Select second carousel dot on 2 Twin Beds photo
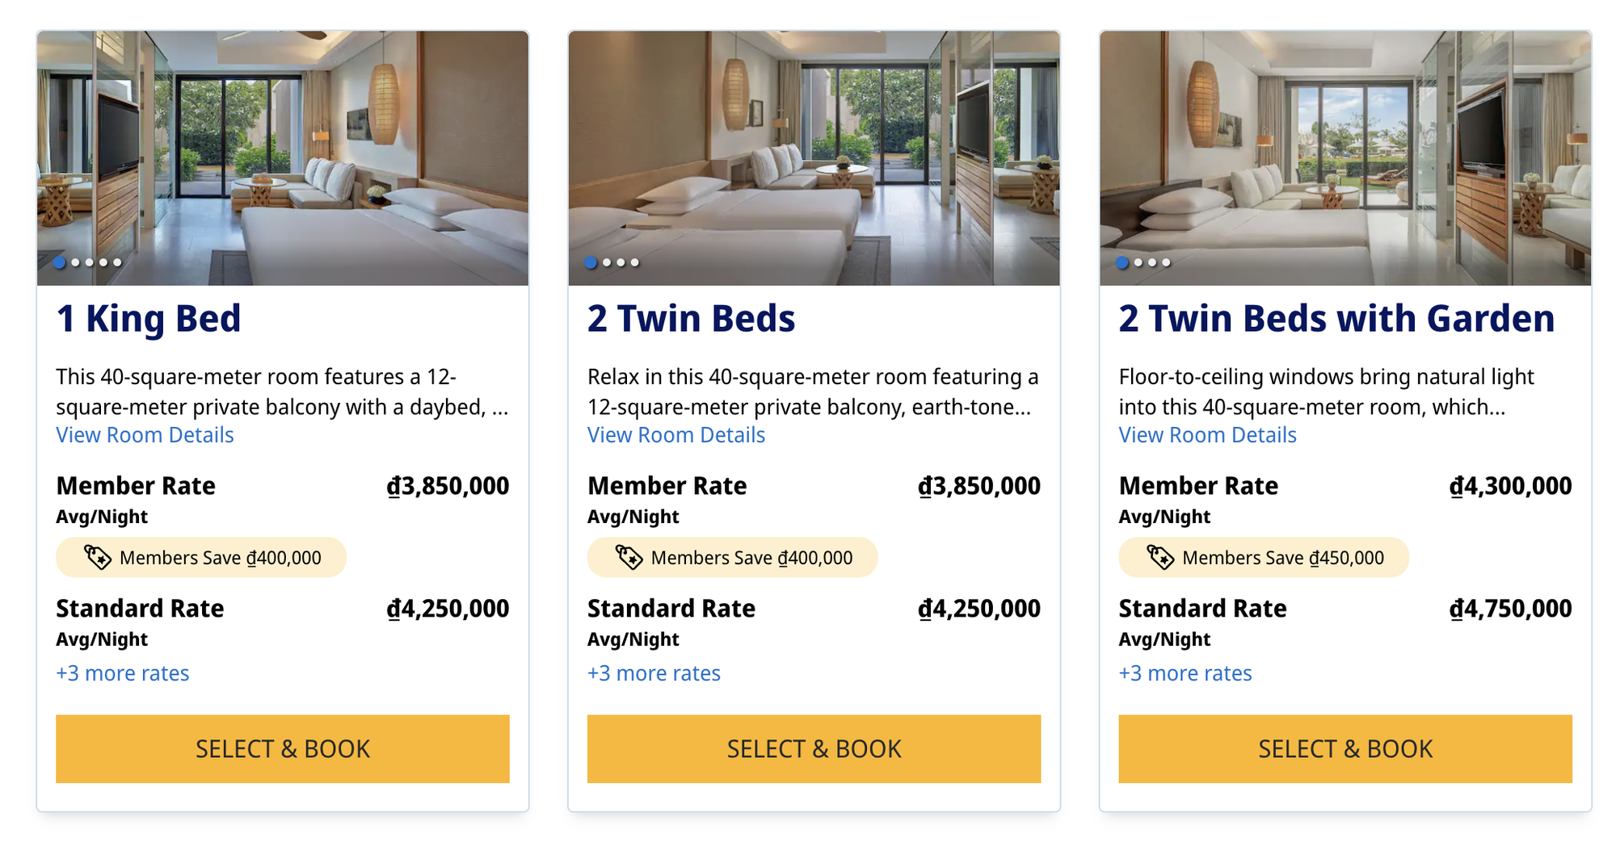 point(607,262)
